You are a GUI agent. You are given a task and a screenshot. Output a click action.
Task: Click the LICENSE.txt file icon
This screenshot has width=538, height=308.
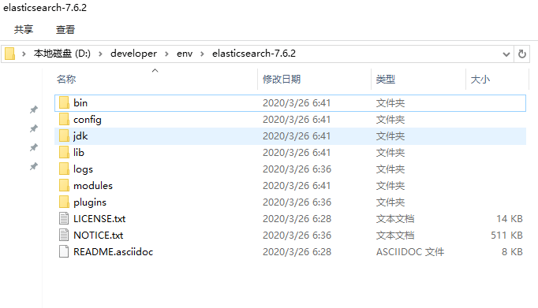pyautogui.click(x=64, y=218)
